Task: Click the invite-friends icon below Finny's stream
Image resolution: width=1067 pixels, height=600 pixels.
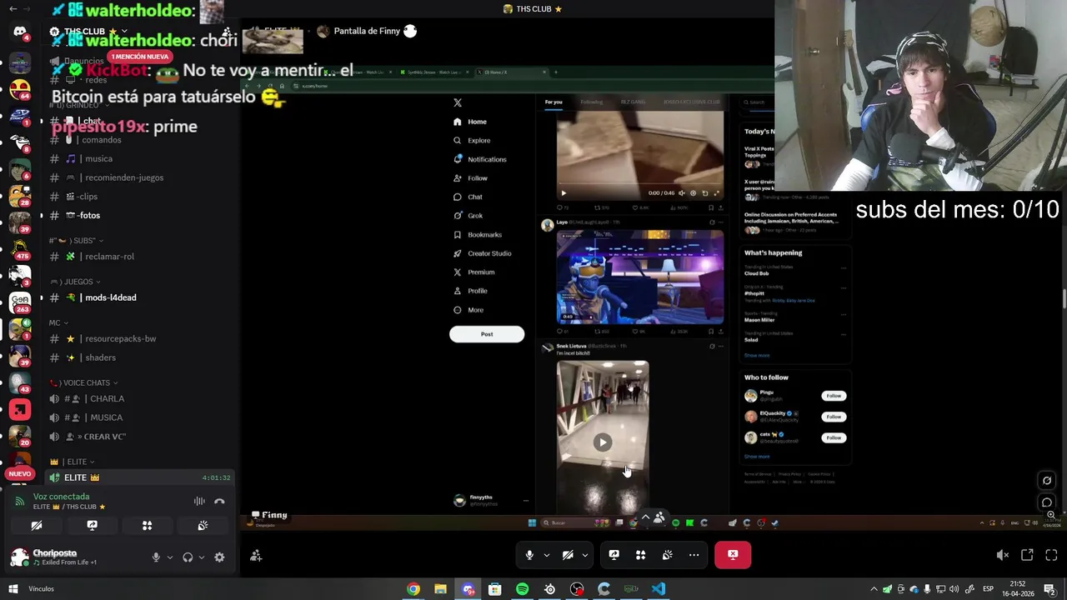Action: click(256, 556)
